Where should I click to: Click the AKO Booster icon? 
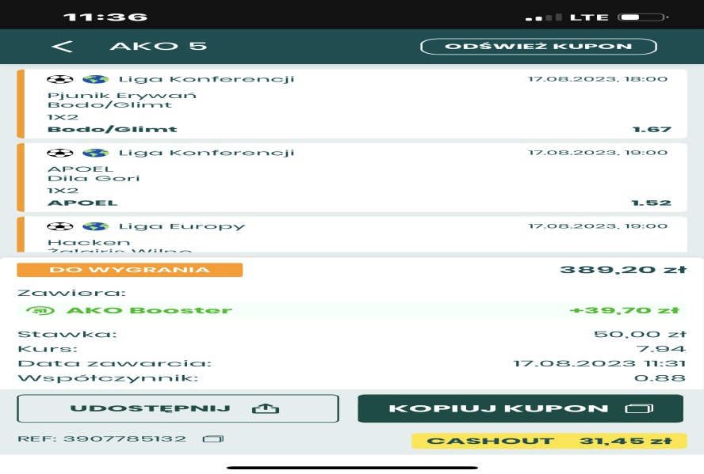coord(40,310)
